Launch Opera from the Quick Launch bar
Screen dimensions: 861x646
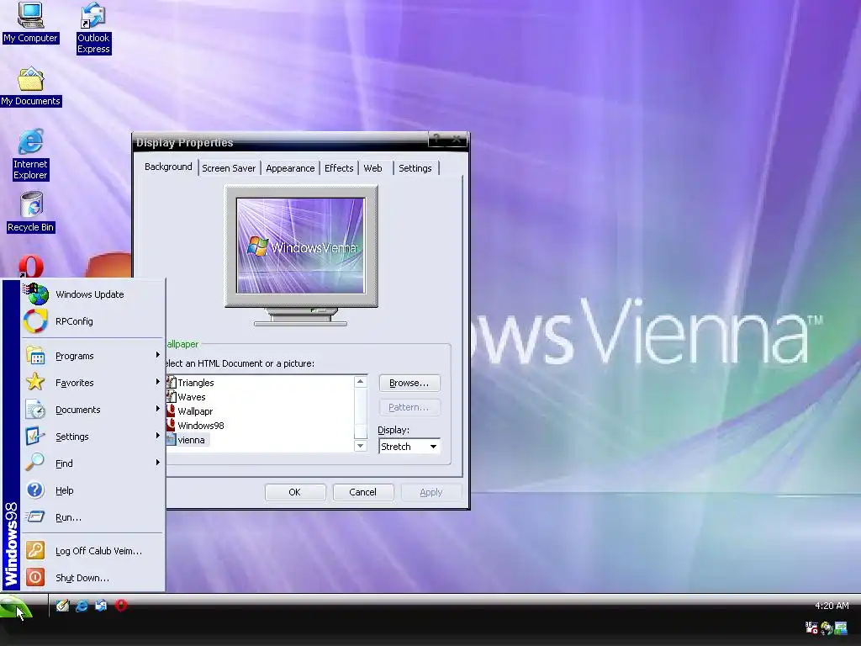[121, 606]
